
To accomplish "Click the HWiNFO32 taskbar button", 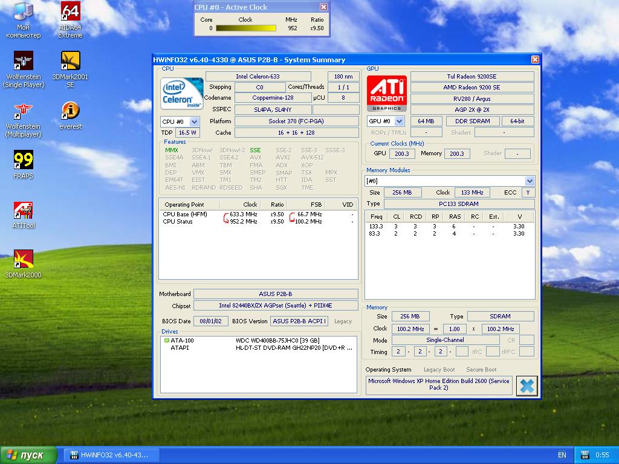I will [111, 455].
